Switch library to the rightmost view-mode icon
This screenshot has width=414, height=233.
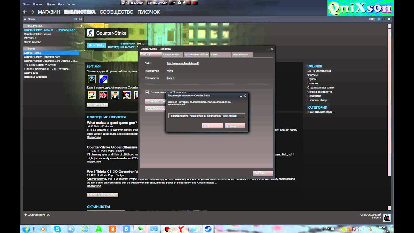click(389, 19)
